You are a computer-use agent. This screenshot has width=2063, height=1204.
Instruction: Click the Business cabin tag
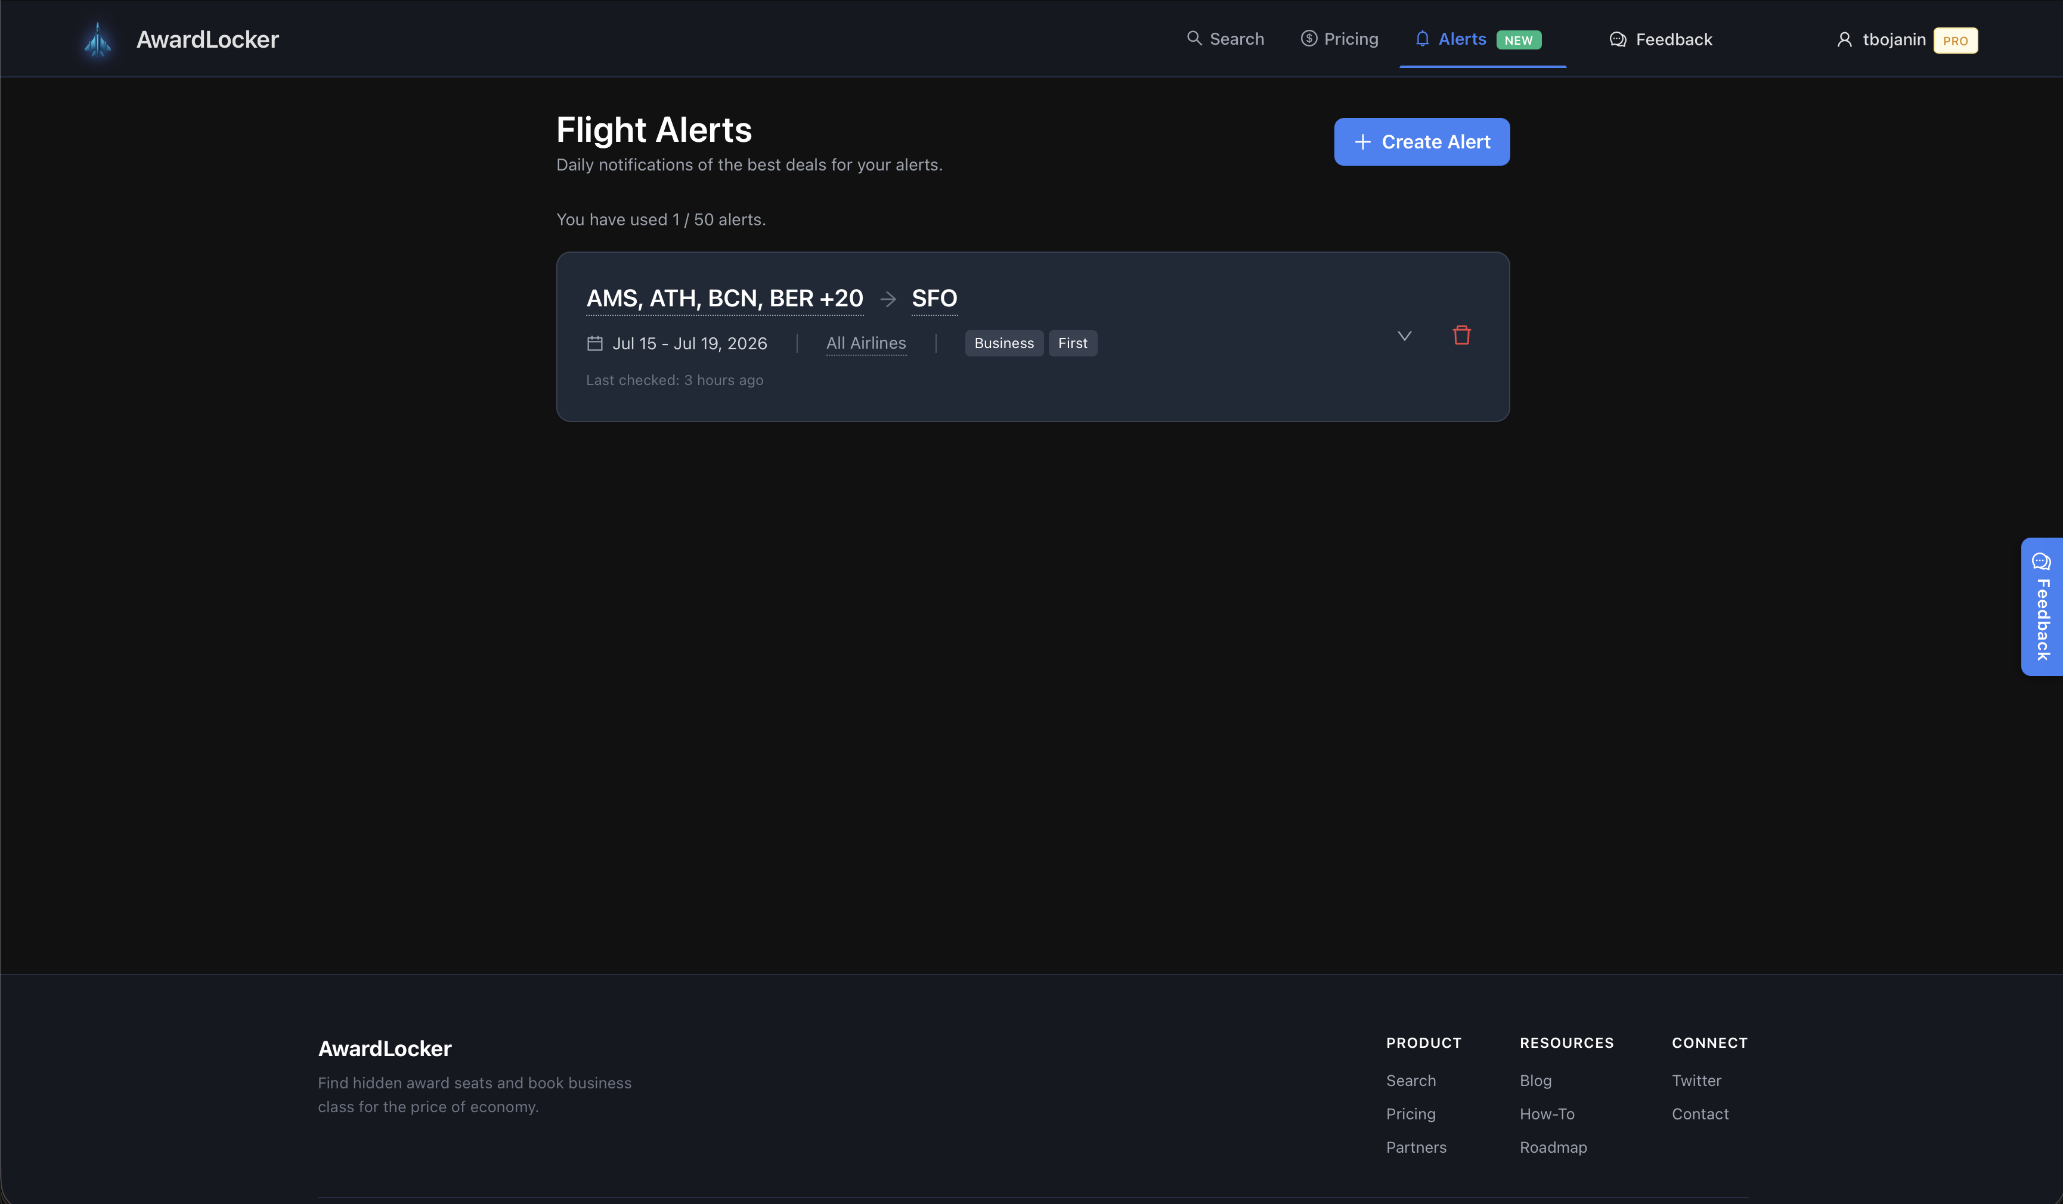click(x=1003, y=344)
